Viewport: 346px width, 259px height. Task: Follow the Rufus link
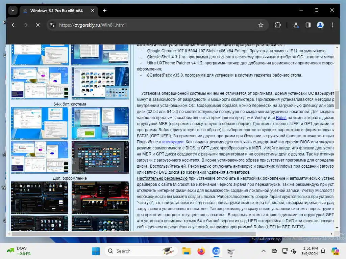(x=281, y=118)
